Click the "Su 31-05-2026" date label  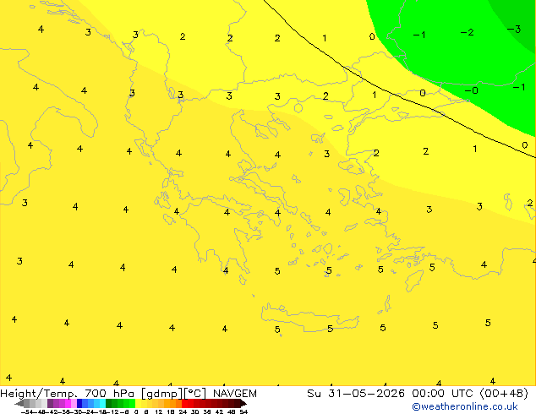pyautogui.click(x=356, y=394)
